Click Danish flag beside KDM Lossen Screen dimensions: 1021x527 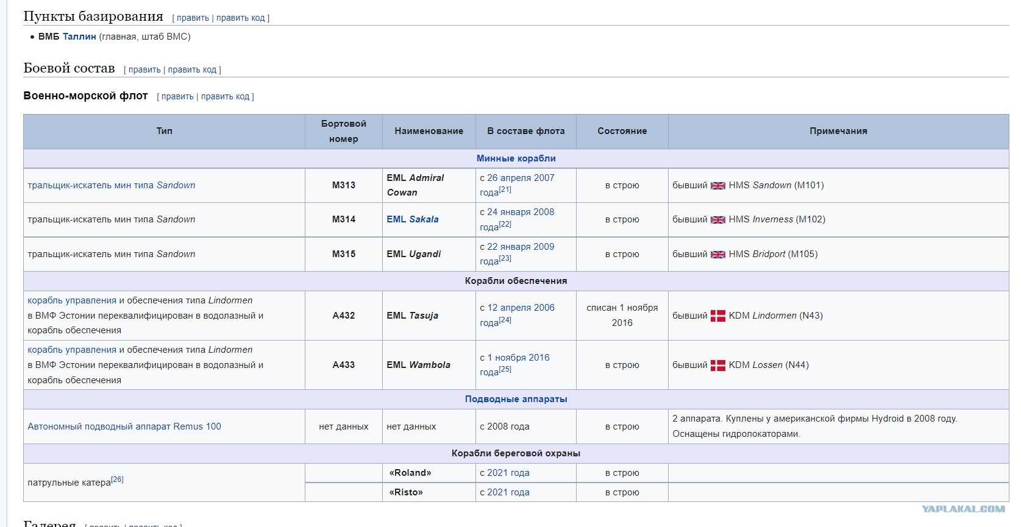pyautogui.click(x=718, y=366)
